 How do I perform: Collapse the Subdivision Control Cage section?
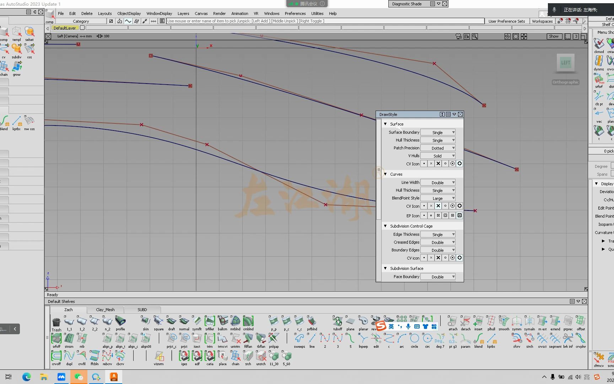point(385,226)
